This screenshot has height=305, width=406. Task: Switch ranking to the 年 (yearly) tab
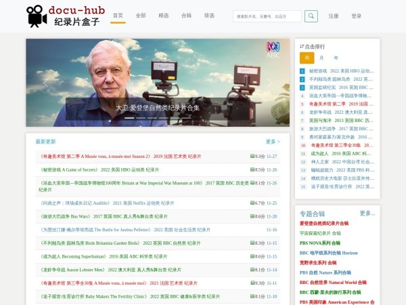(336, 58)
